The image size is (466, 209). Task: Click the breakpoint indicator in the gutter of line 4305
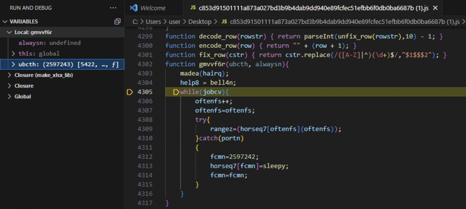(130, 92)
